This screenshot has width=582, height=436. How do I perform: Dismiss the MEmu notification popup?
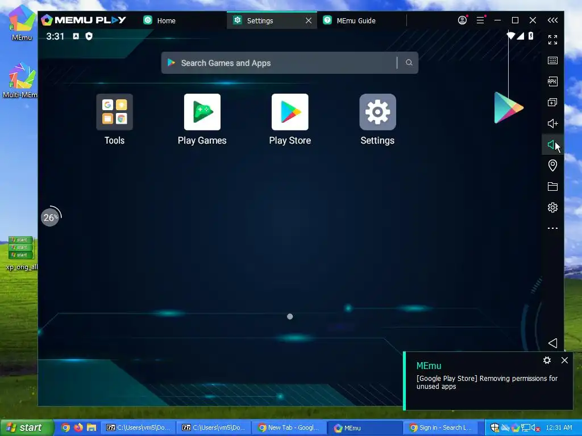point(564,360)
